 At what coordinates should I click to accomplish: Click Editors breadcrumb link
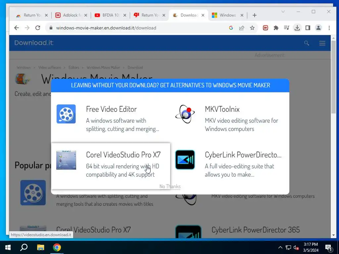pyautogui.click(x=74, y=67)
